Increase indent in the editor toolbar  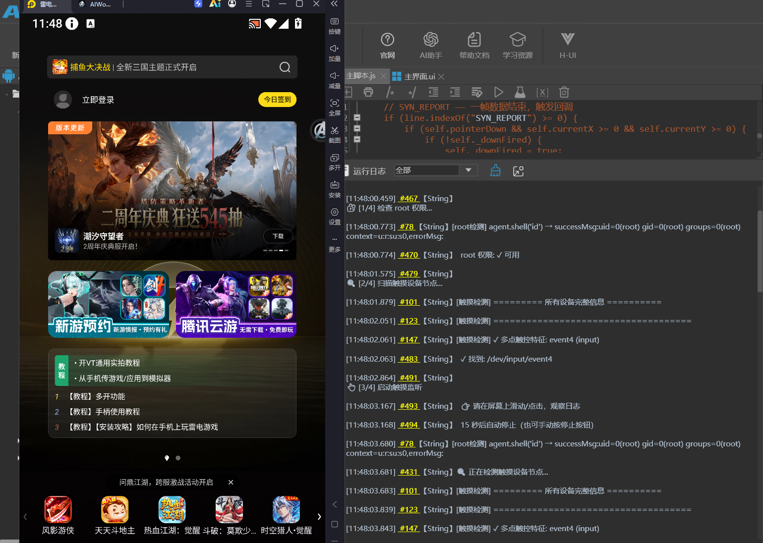[455, 92]
